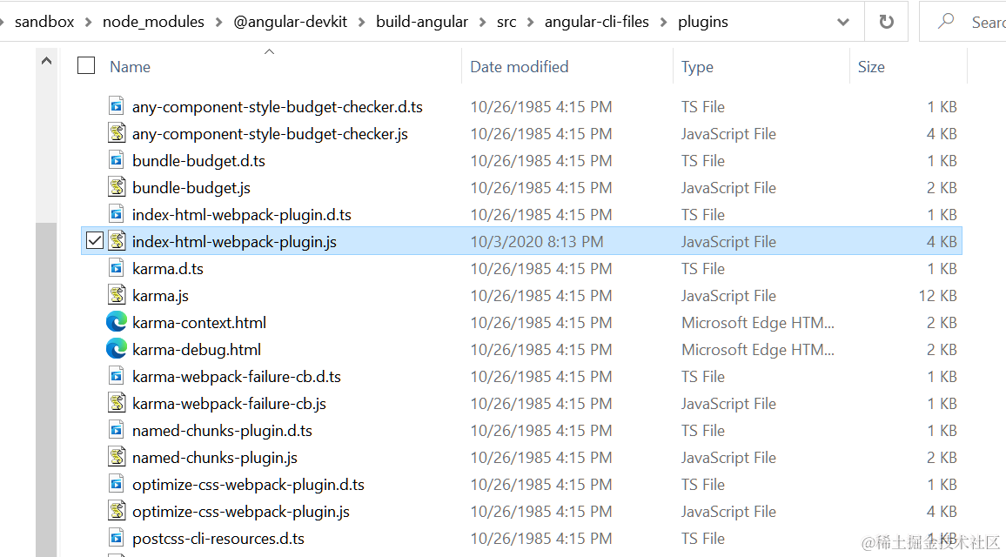Click the any-component-style-budget-checker.d.ts file icon

[116, 106]
